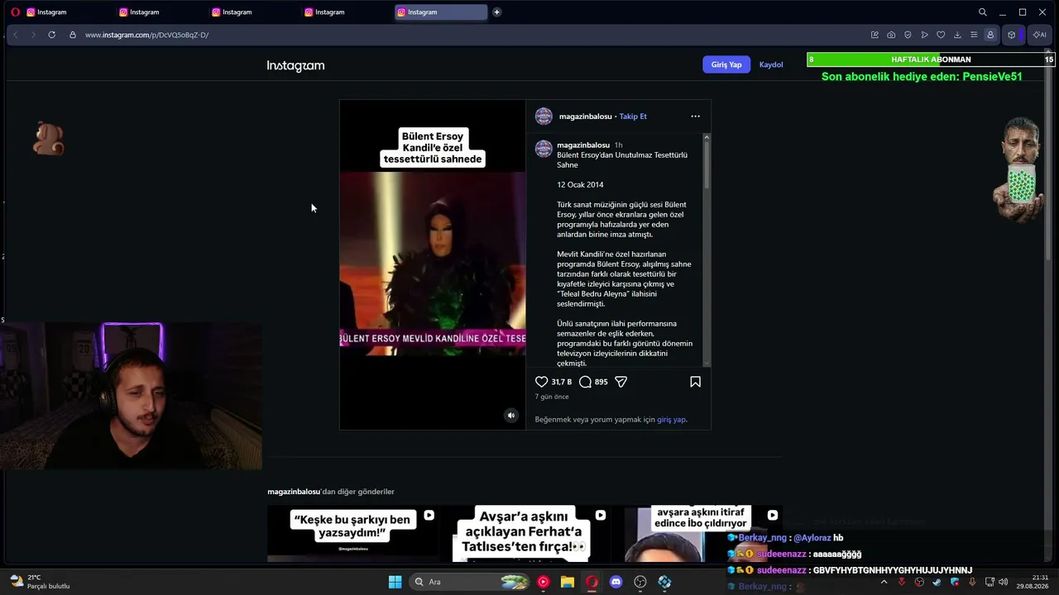The width and height of the screenshot is (1059, 595).
Task: Open a new browser tab
Action: (496, 12)
